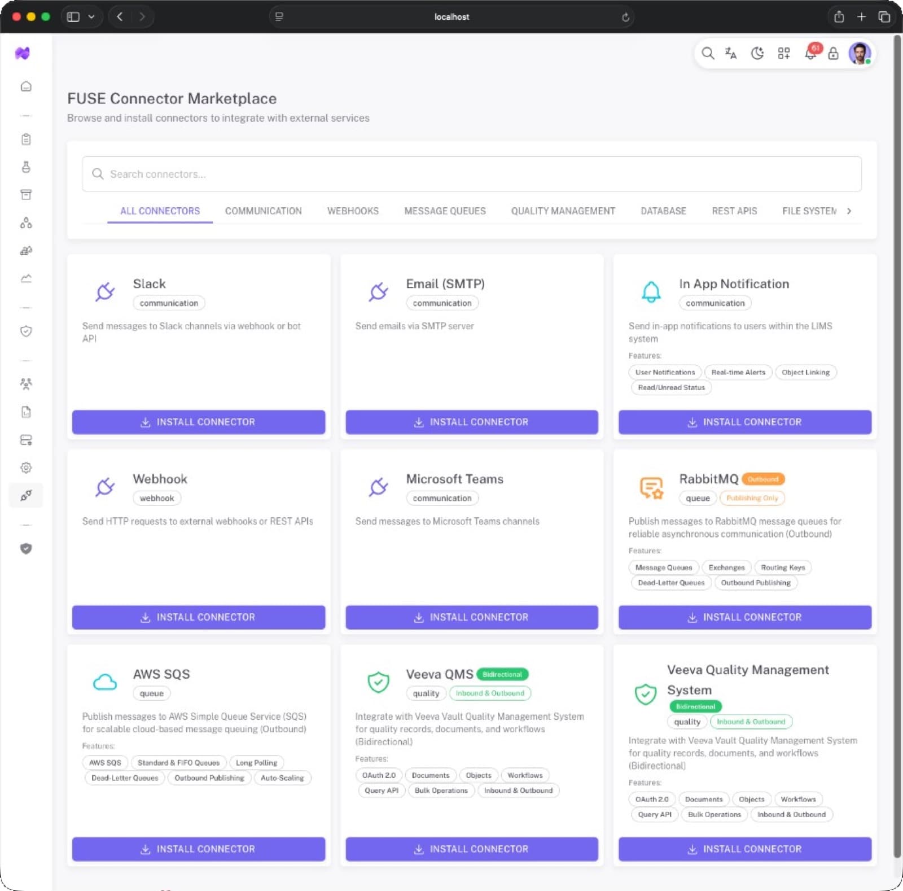903x891 pixels.
Task: Open the document file icon in sidebar
Action: (x=26, y=412)
